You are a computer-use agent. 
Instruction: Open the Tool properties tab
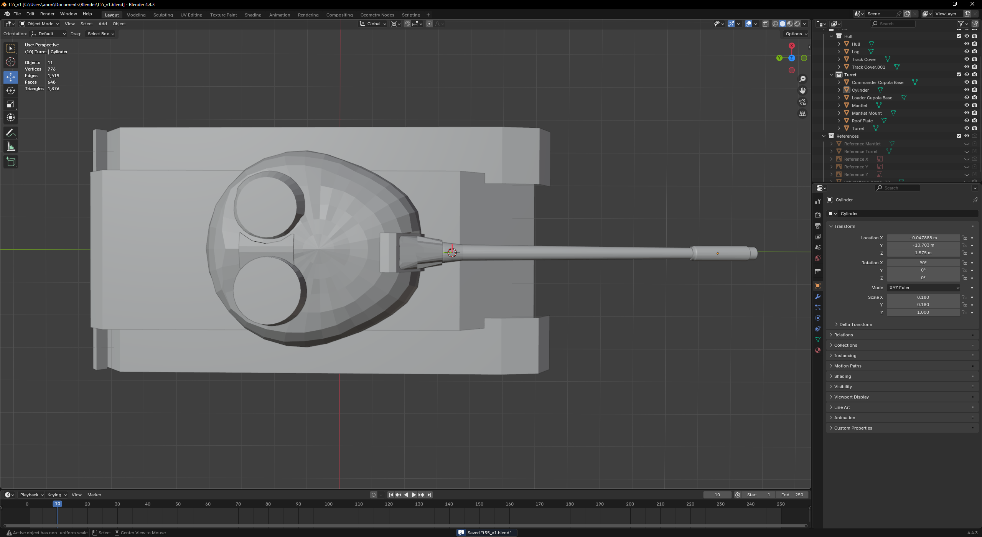818,201
